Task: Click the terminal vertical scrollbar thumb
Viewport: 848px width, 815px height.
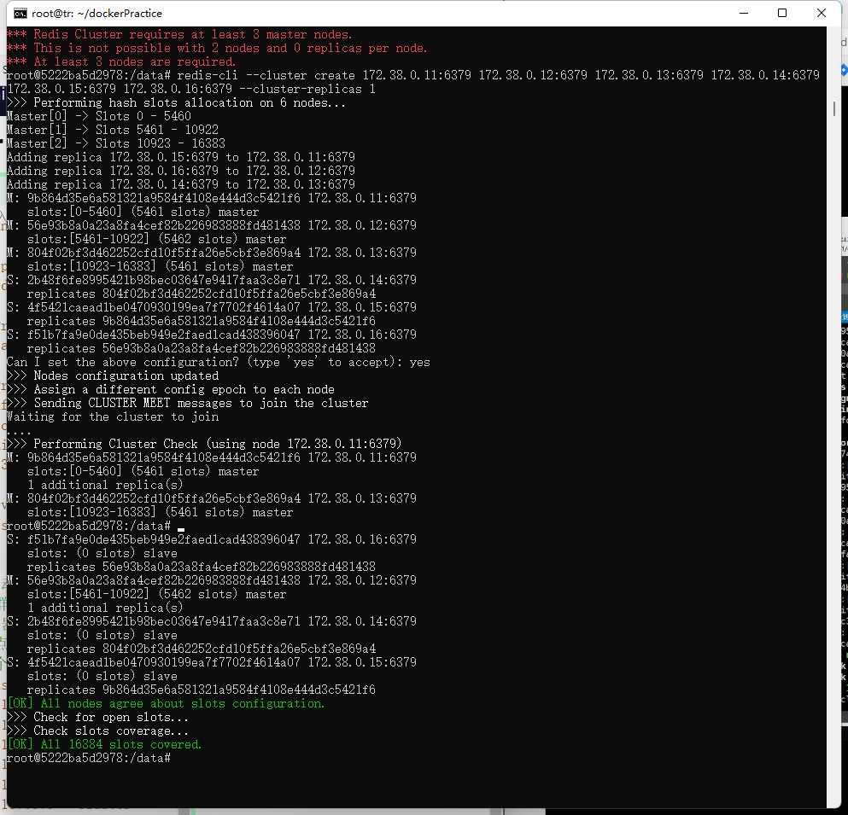Action: 834,108
